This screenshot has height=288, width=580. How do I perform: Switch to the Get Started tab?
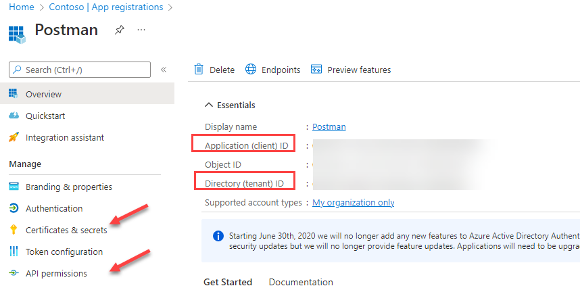pos(228,282)
